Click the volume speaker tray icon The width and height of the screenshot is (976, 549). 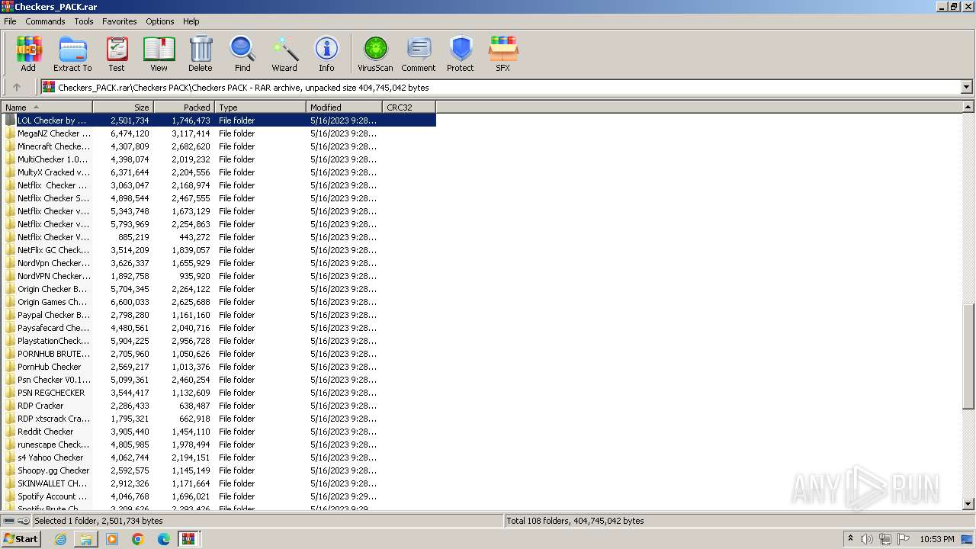(x=867, y=539)
